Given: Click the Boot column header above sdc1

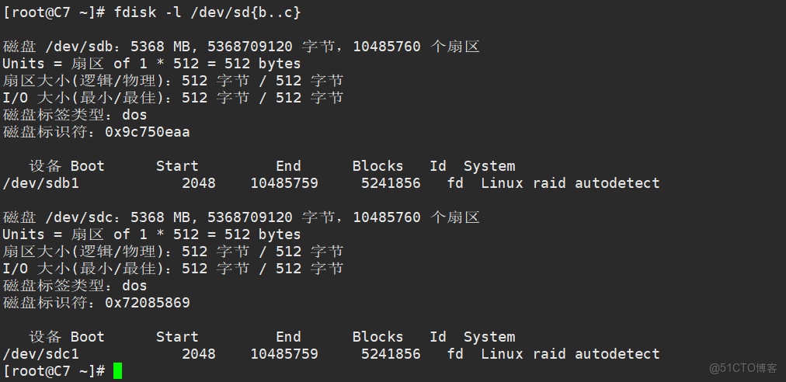Looking at the screenshot, I should pyautogui.click(x=87, y=337).
